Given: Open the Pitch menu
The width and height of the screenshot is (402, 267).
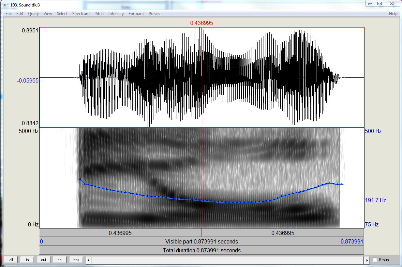Looking at the screenshot, I should coord(99,14).
